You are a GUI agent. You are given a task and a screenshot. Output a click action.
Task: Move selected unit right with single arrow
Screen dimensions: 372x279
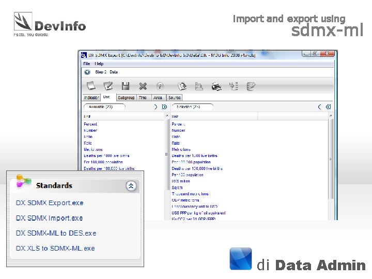click(156, 107)
